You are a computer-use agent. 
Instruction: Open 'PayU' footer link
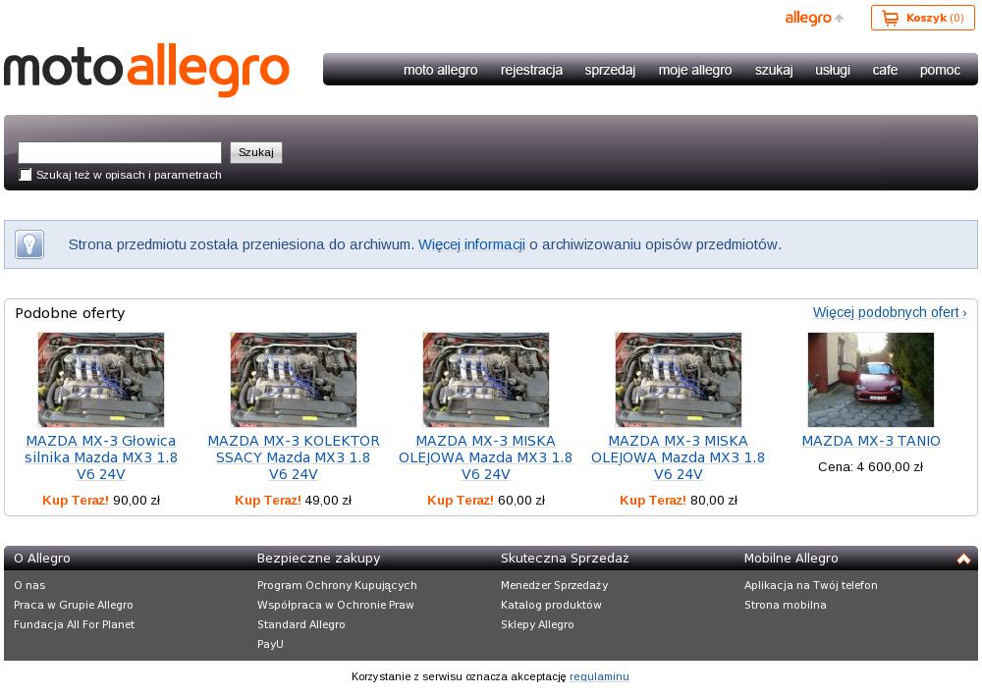(x=271, y=643)
